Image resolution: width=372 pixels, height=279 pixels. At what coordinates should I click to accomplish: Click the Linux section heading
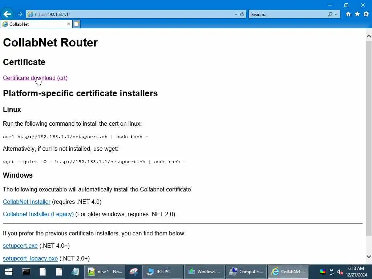click(x=12, y=109)
